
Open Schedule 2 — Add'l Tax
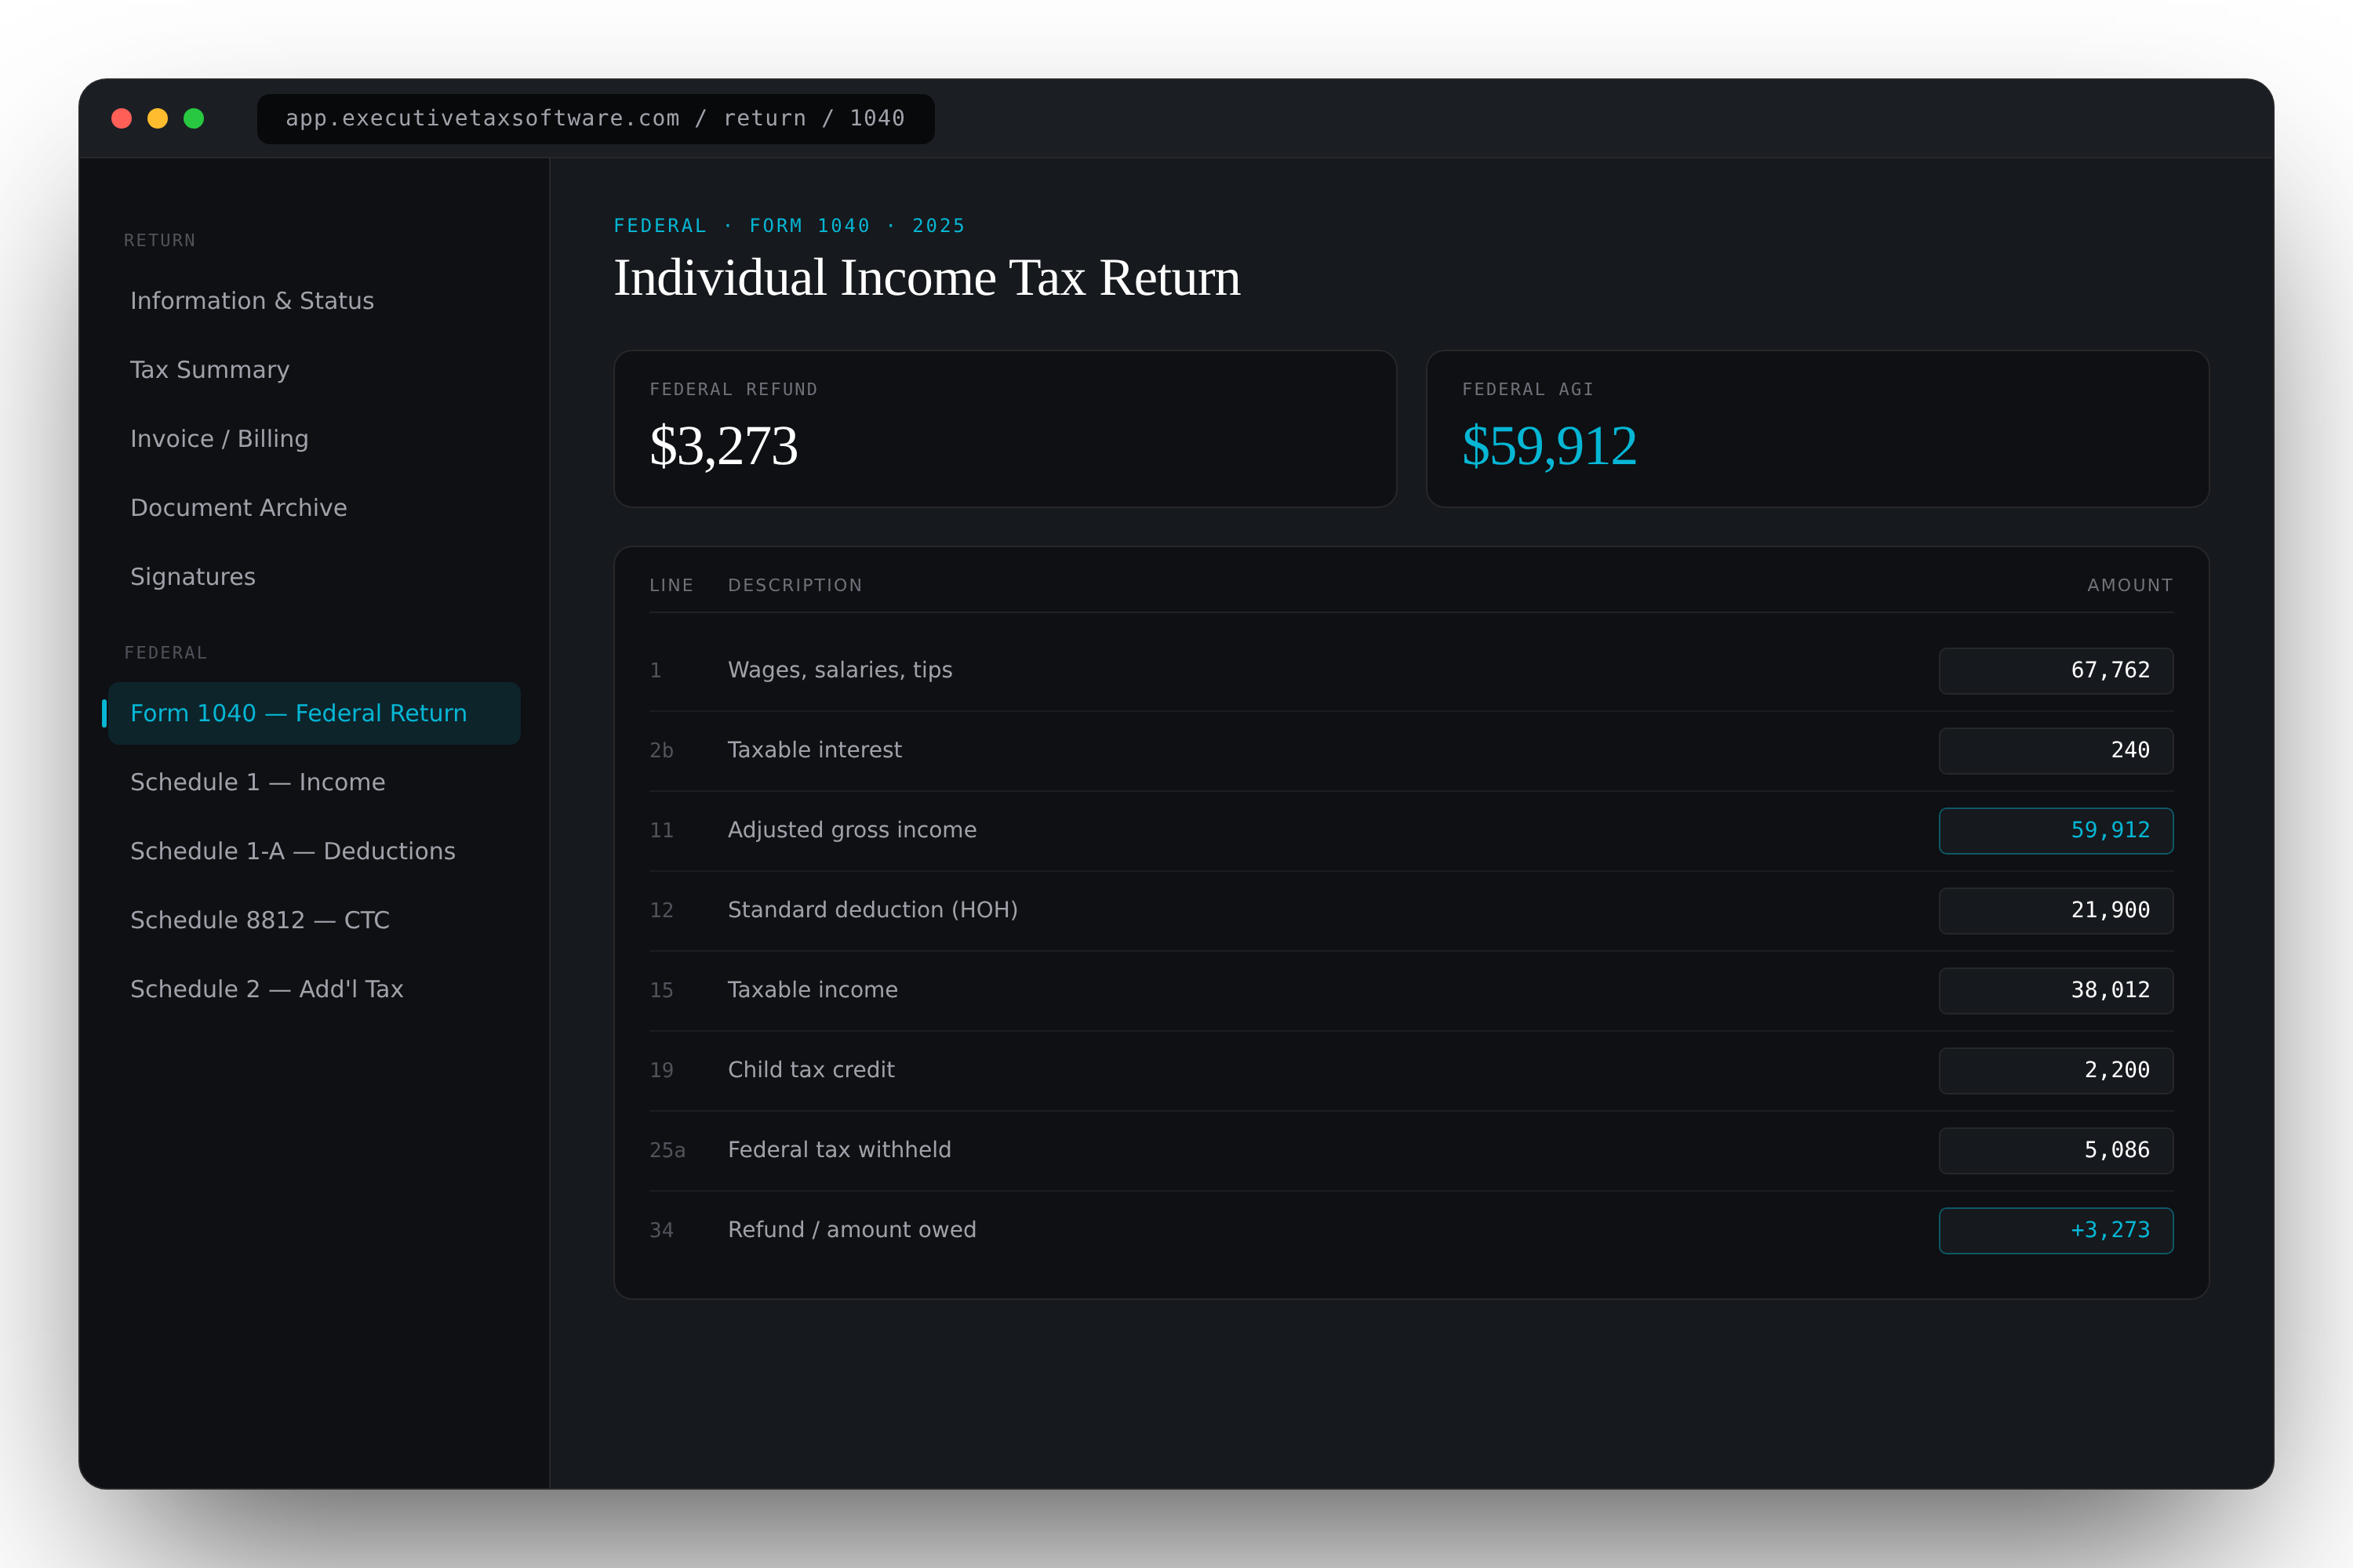pos(315,989)
